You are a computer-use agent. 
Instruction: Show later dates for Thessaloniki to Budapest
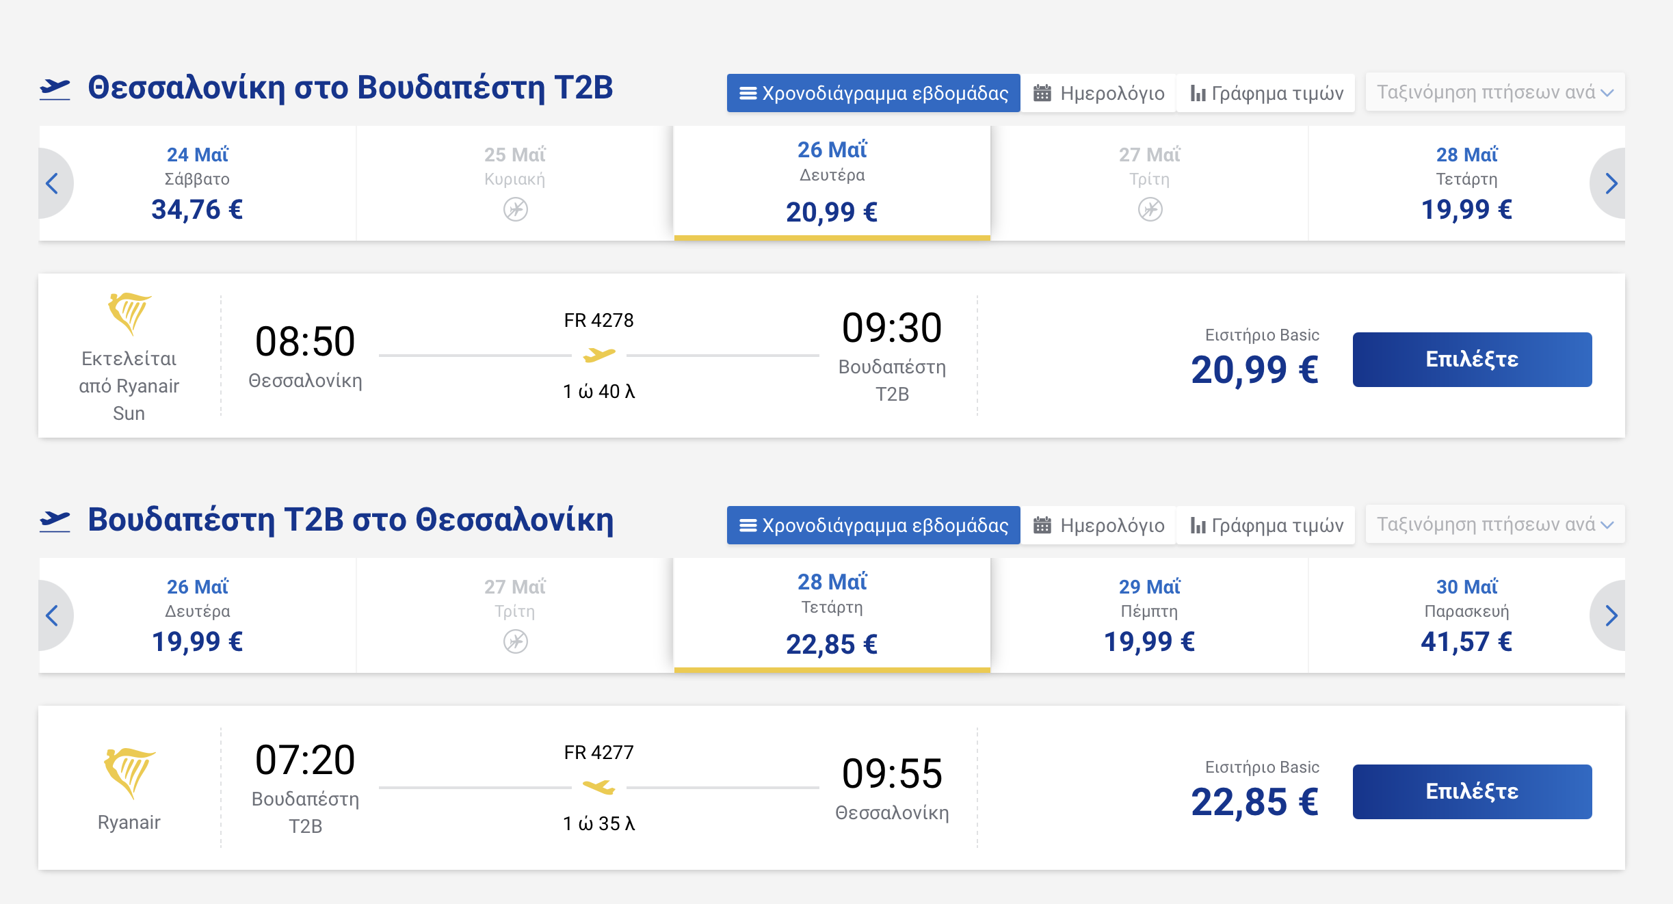pyautogui.click(x=1610, y=183)
